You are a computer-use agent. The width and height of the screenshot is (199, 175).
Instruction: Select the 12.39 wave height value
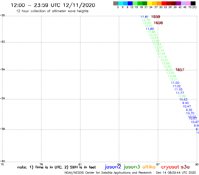pos(146,20)
